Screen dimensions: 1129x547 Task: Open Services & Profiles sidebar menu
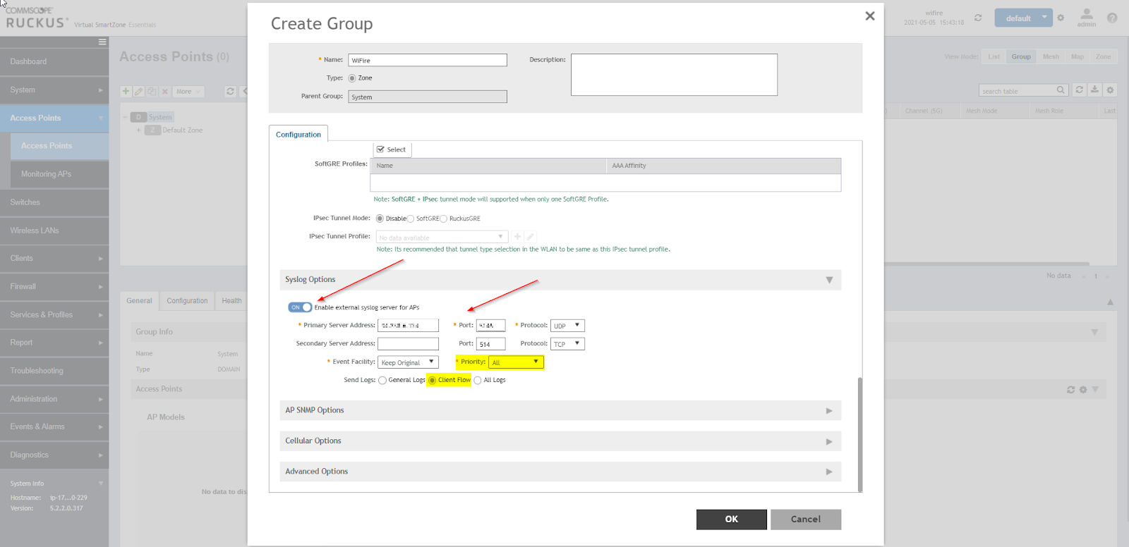[54, 314]
